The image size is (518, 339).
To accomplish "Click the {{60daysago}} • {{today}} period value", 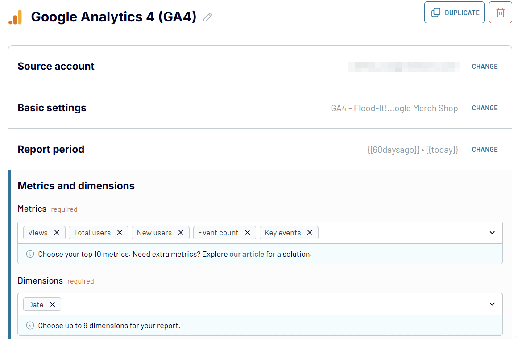I will tap(413, 150).
